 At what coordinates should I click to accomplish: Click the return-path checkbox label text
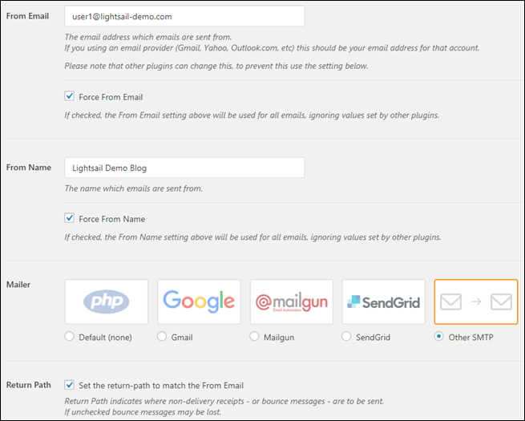tap(161, 385)
